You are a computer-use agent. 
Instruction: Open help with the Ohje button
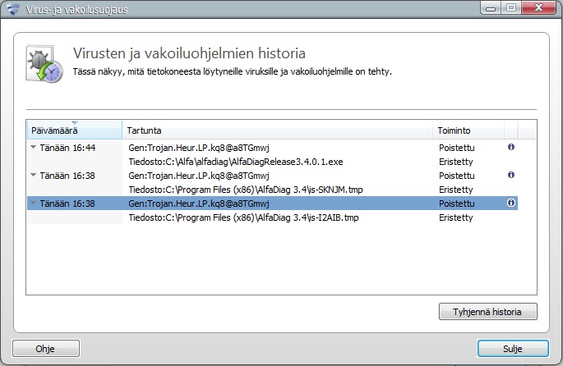45,349
